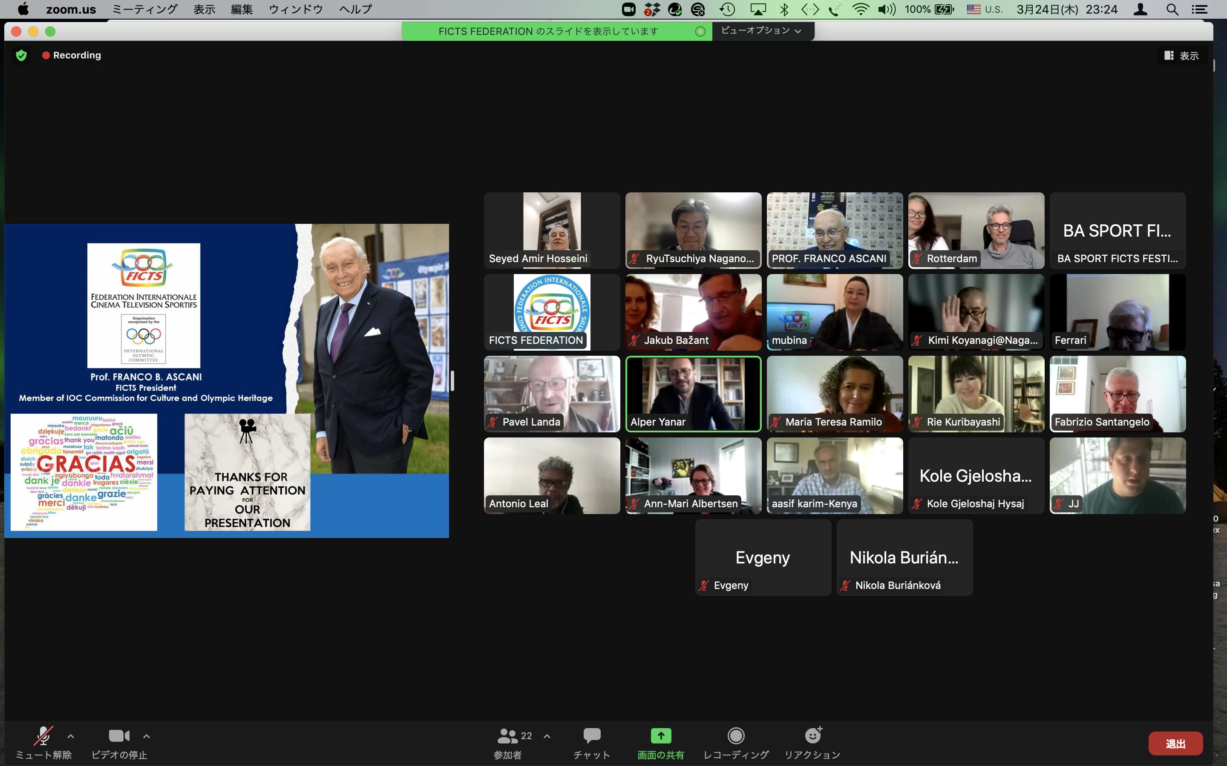Stop video with the camera button
Viewport: 1227px width, 766px height.
(119, 736)
